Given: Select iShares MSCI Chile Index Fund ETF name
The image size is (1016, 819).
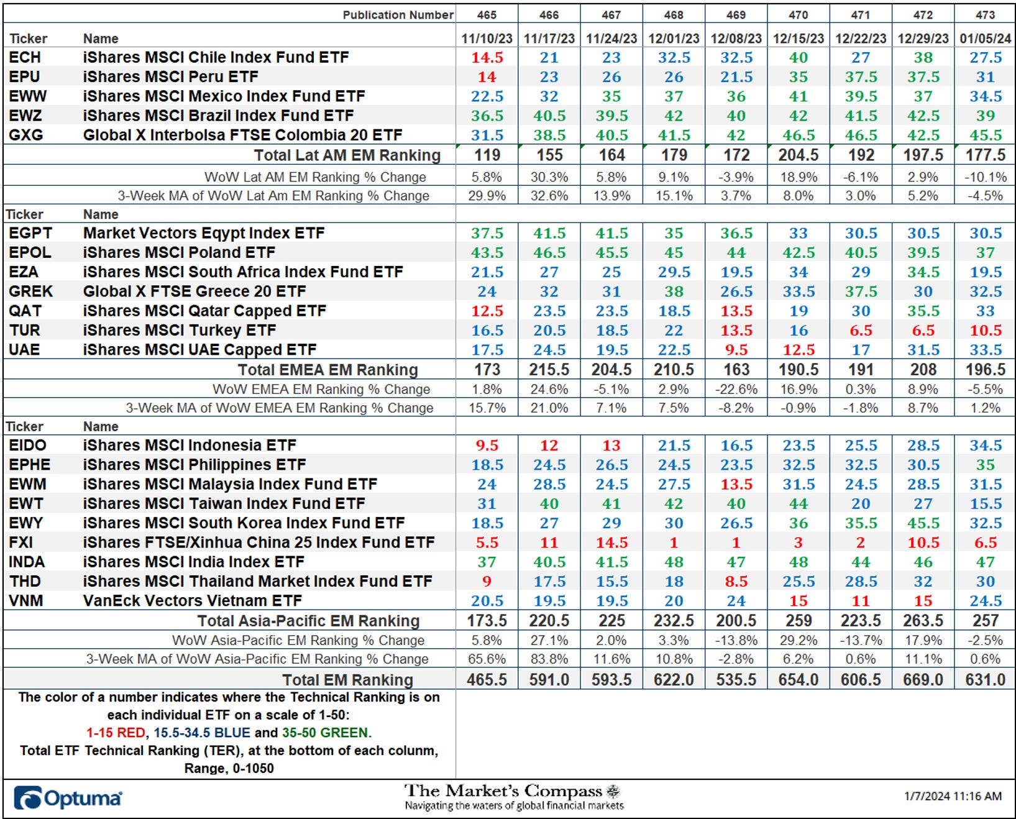Looking at the screenshot, I should pyautogui.click(x=216, y=57).
